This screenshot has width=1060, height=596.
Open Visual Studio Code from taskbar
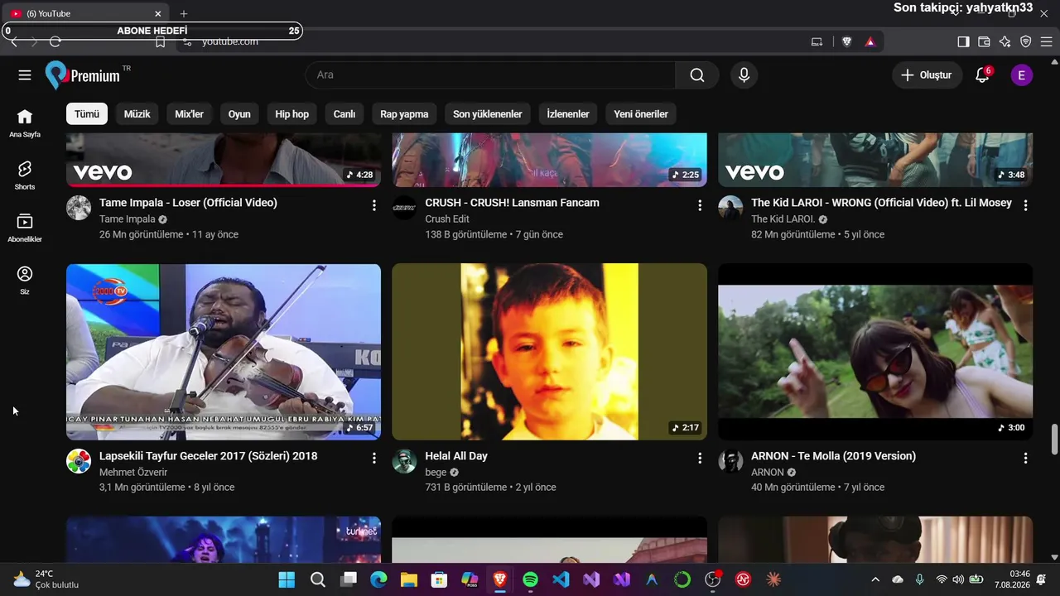(x=561, y=579)
